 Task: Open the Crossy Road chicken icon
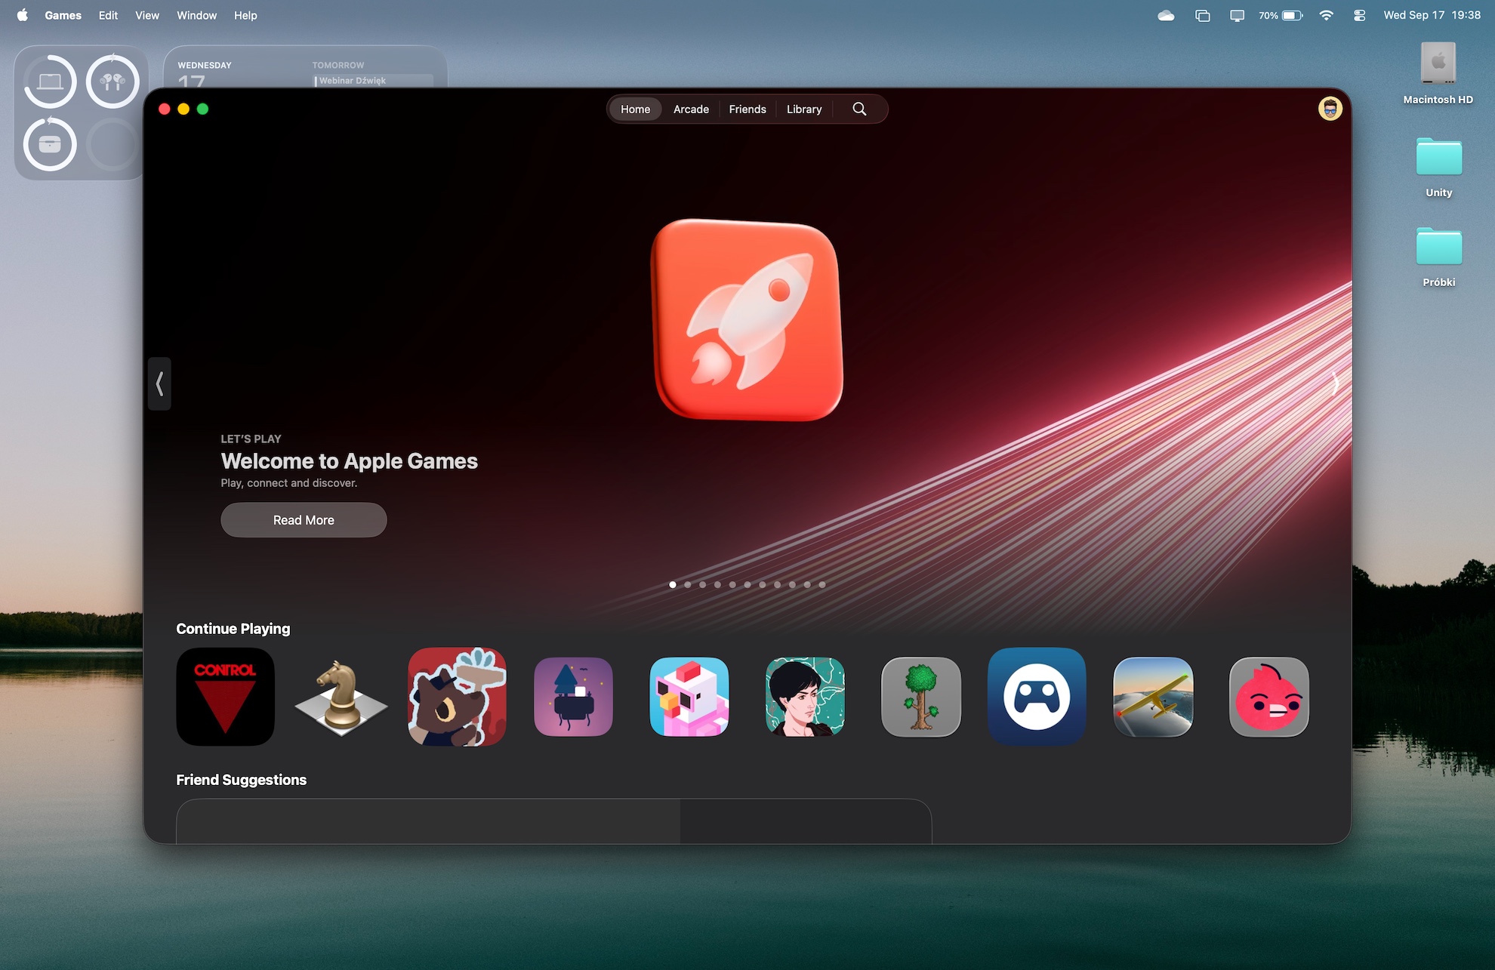[689, 697]
